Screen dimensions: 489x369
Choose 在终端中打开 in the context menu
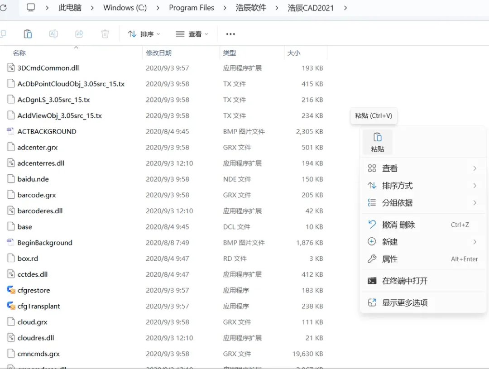pos(422,281)
